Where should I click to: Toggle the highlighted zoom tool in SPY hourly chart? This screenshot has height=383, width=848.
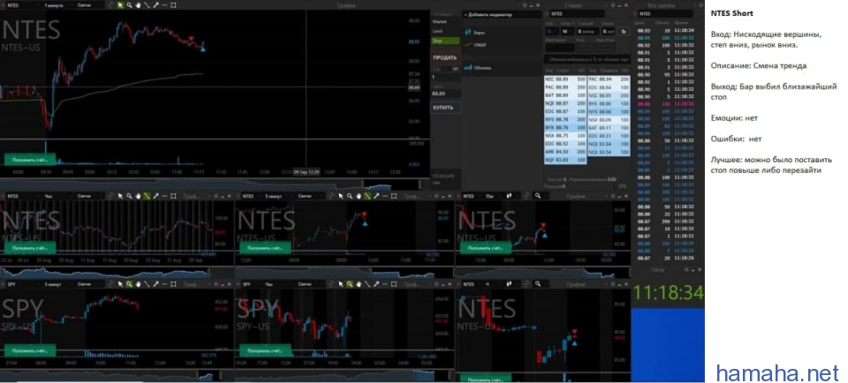[350, 284]
